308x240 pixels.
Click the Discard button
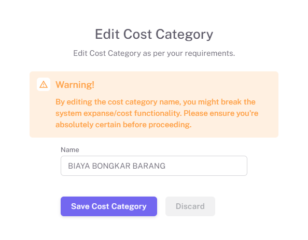pos(190,206)
